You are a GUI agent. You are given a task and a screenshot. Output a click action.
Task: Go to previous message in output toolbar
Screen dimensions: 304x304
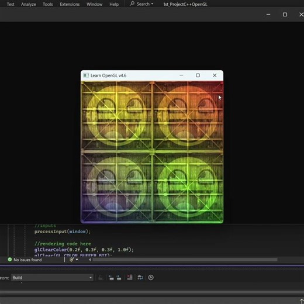point(111,278)
